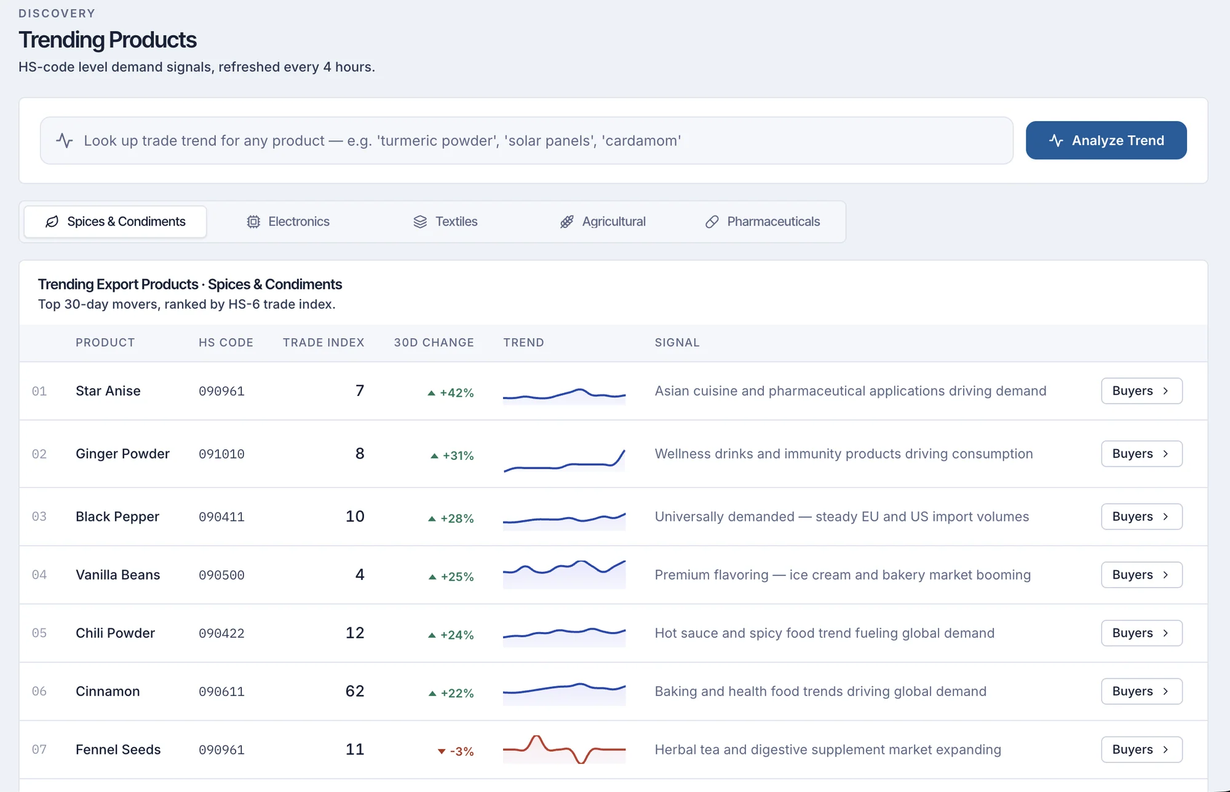The height and width of the screenshot is (792, 1230).
Task: Click the Cinnamon product name
Action: 108,692
